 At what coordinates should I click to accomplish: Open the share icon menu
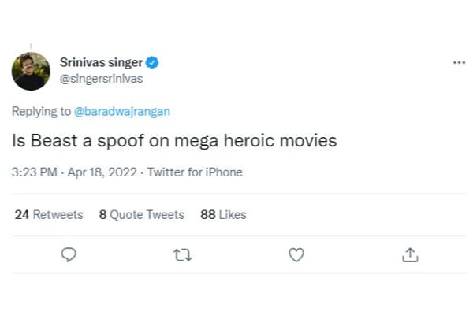tap(410, 254)
